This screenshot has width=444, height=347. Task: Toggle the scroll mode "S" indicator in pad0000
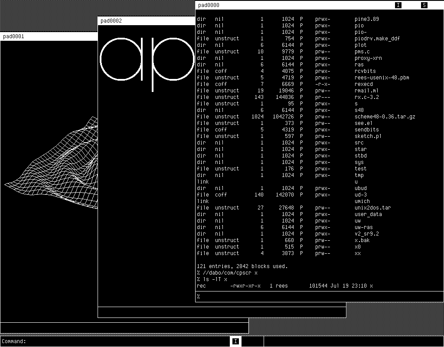pyautogui.click(x=424, y=5)
